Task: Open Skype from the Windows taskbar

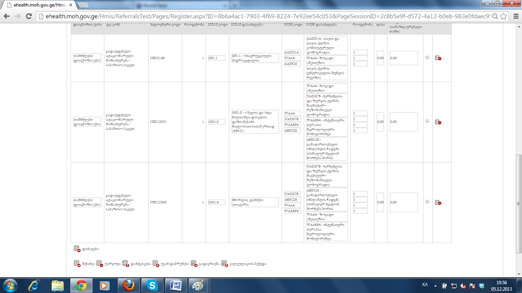Action: (x=152, y=285)
